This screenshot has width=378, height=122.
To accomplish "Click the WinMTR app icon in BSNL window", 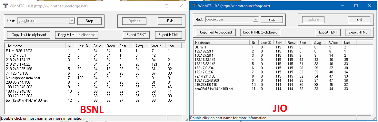I will (5, 6).
